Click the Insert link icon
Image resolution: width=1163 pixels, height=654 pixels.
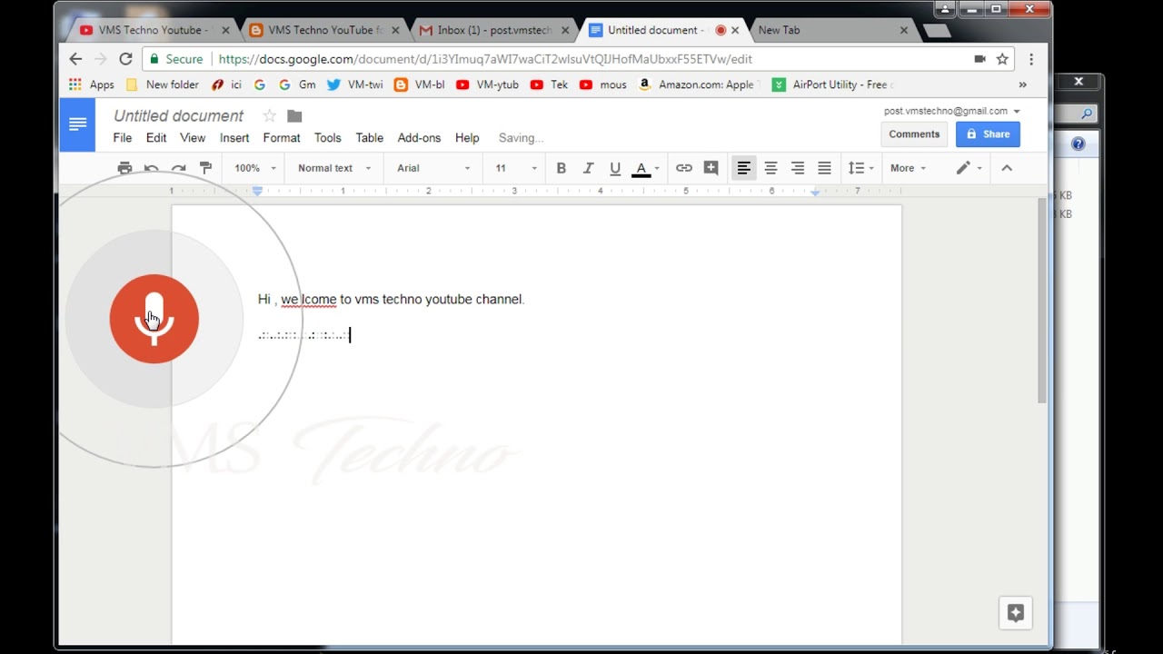pyautogui.click(x=684, y=168)
